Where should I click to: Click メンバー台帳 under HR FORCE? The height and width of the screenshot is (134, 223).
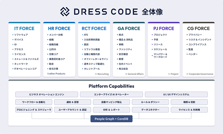[56, 35]
